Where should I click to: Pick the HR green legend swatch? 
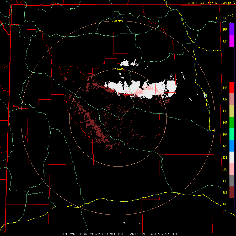[x=232, y=123]
